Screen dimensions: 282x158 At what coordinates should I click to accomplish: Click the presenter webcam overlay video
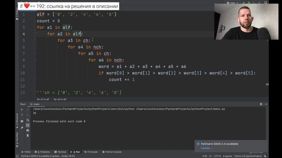[x=246, y=22]
